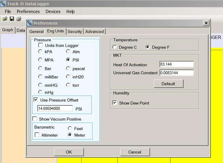This screenshot has height=163, width=223.
Task: Select Atm pressure unit
Action: [68, 51]
